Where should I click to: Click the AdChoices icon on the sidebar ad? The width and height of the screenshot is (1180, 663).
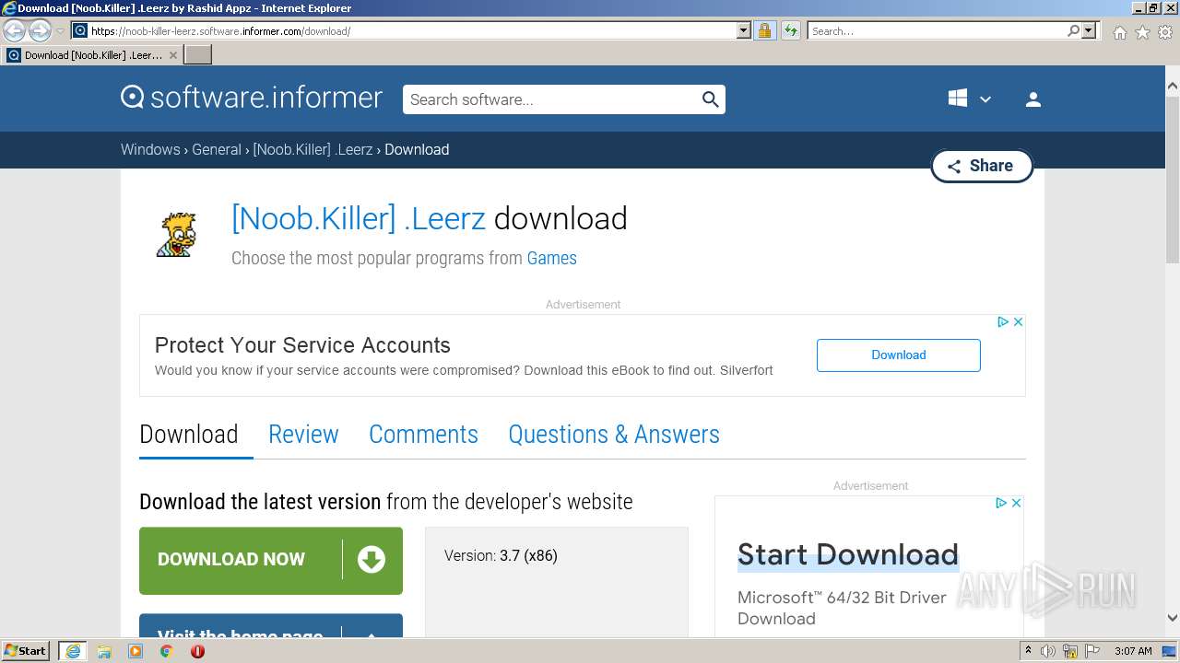click(1001, 503)
